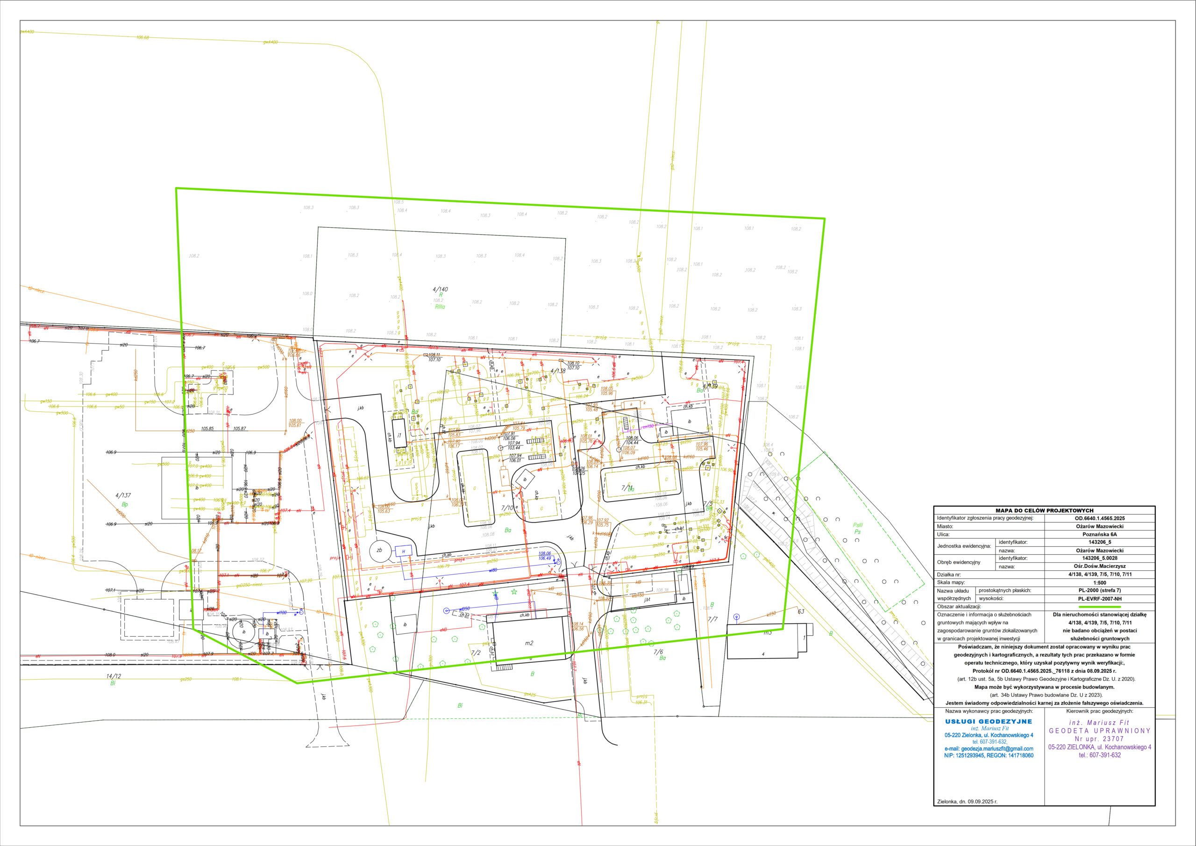This screenshot has width=1196, height=846.
Task: Click the building labeled 'm2'
Action: pos(529,643)
